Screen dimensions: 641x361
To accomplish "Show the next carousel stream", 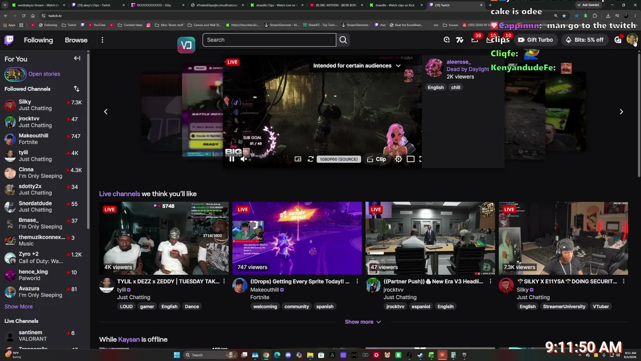I will click(x=621, y=111).
